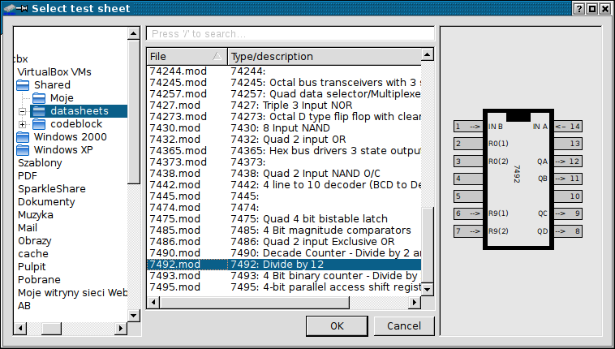The width and height of the screenshot is (615, 349).
Task: Click the codeblock folder icon
Action: pyautogui.click(x=40, y=123)
